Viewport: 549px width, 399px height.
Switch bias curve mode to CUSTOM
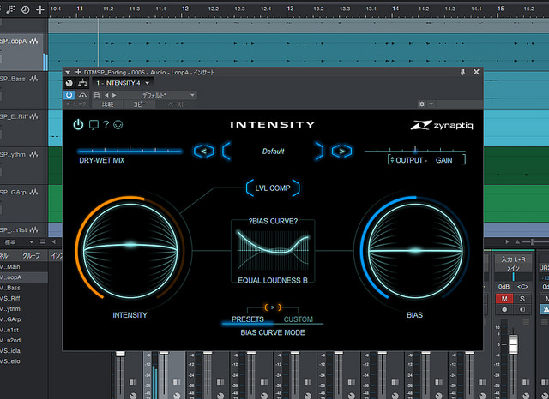pyautogui.click(x=299, y=319)
